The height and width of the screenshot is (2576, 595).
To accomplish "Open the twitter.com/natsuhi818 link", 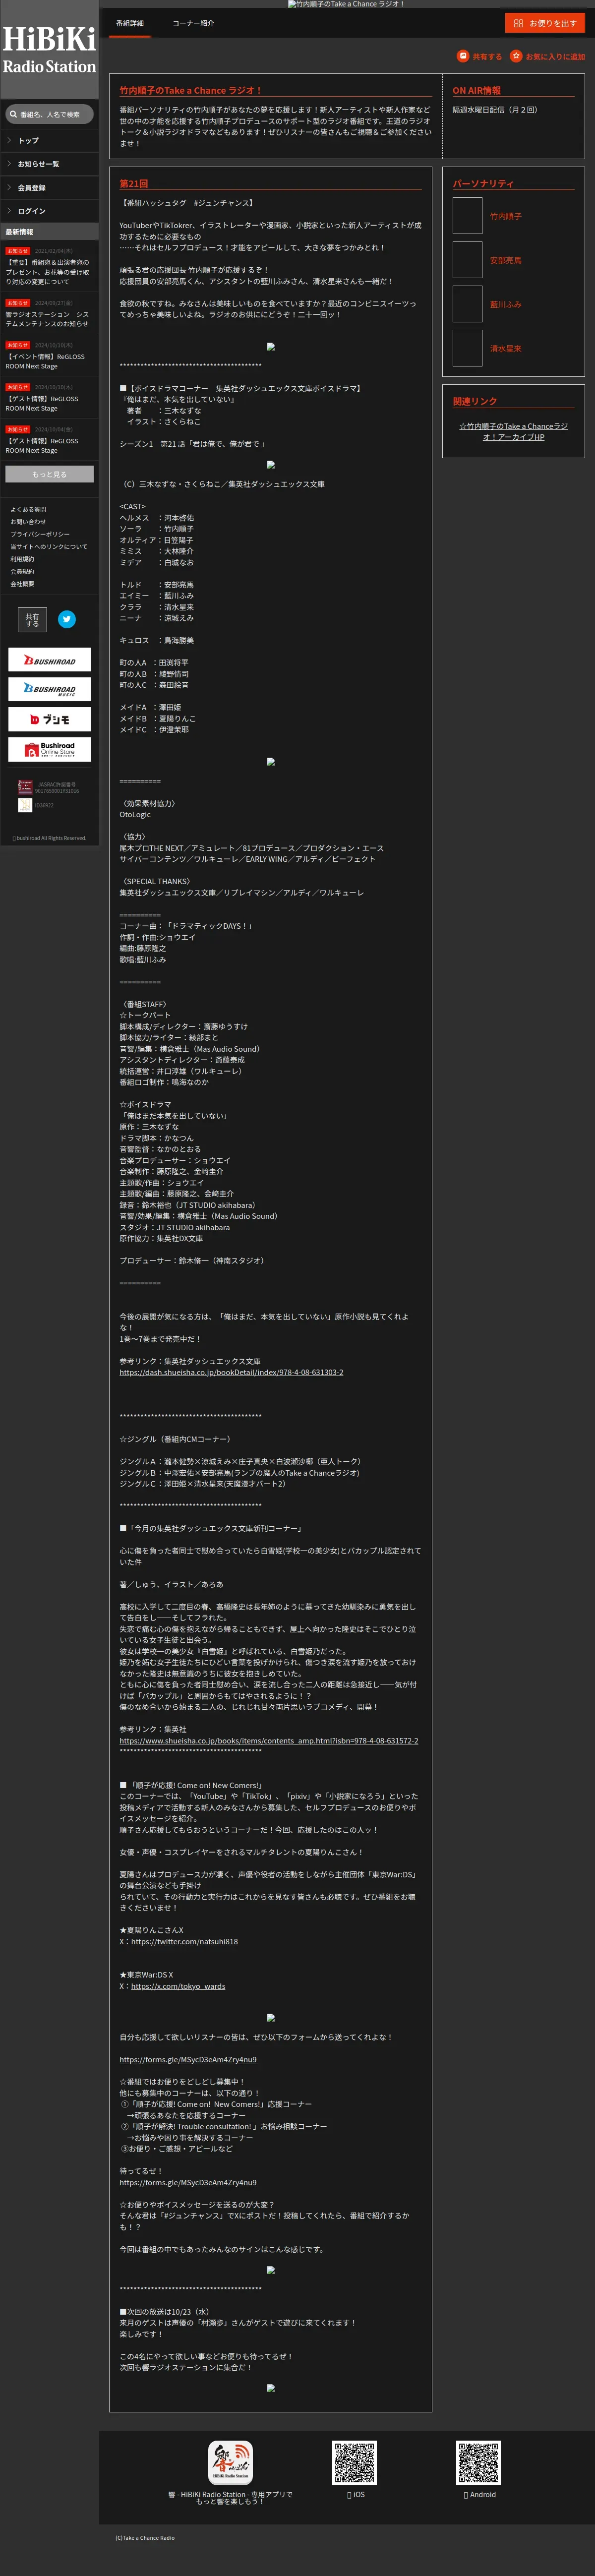I will coord(184,1941).
